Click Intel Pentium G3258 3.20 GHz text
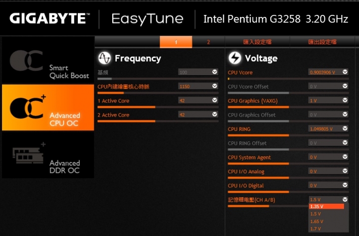Viewport: 359px width, 236px height. pos(276,19)
